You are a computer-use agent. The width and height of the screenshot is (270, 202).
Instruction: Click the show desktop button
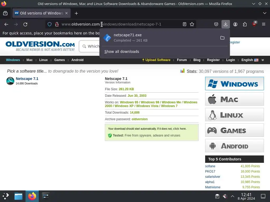pyautogui.click(x=263, y=196)
